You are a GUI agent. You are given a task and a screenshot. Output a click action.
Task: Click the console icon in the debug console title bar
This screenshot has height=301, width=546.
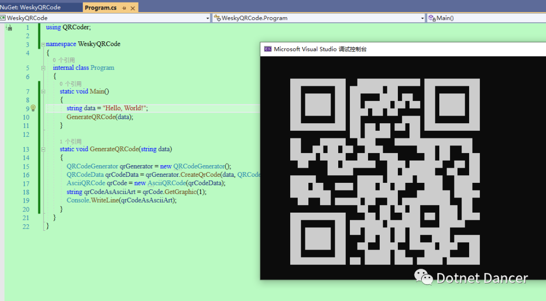point(268,49)
